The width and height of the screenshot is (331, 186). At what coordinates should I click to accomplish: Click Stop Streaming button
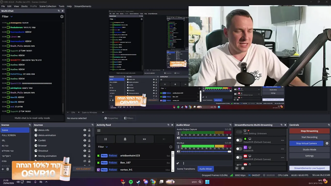(x=309, y=131)
